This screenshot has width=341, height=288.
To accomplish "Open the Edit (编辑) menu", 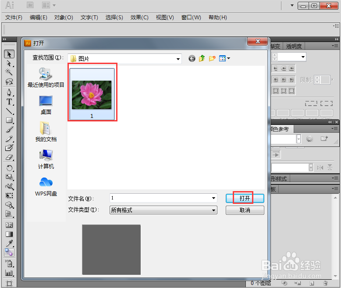I will [x=39, y=18].
